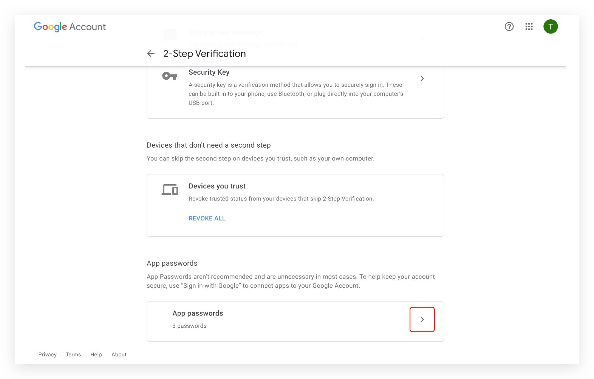Open the Terms footer link

coord(73,354)
